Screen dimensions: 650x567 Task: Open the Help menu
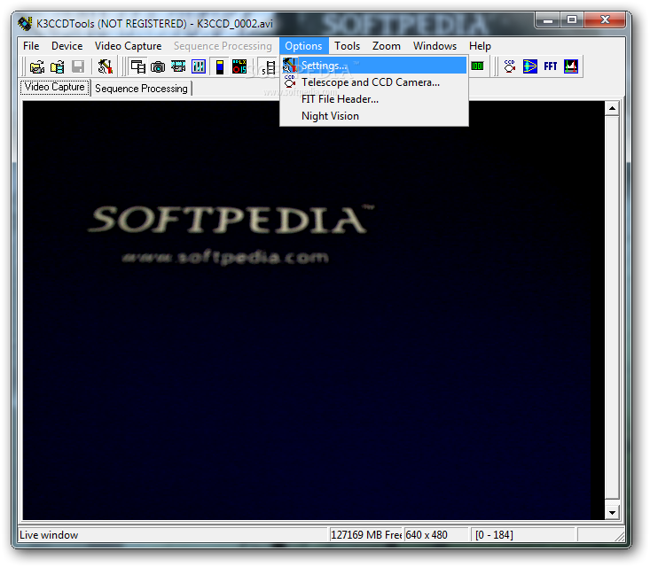coord(480,46)
